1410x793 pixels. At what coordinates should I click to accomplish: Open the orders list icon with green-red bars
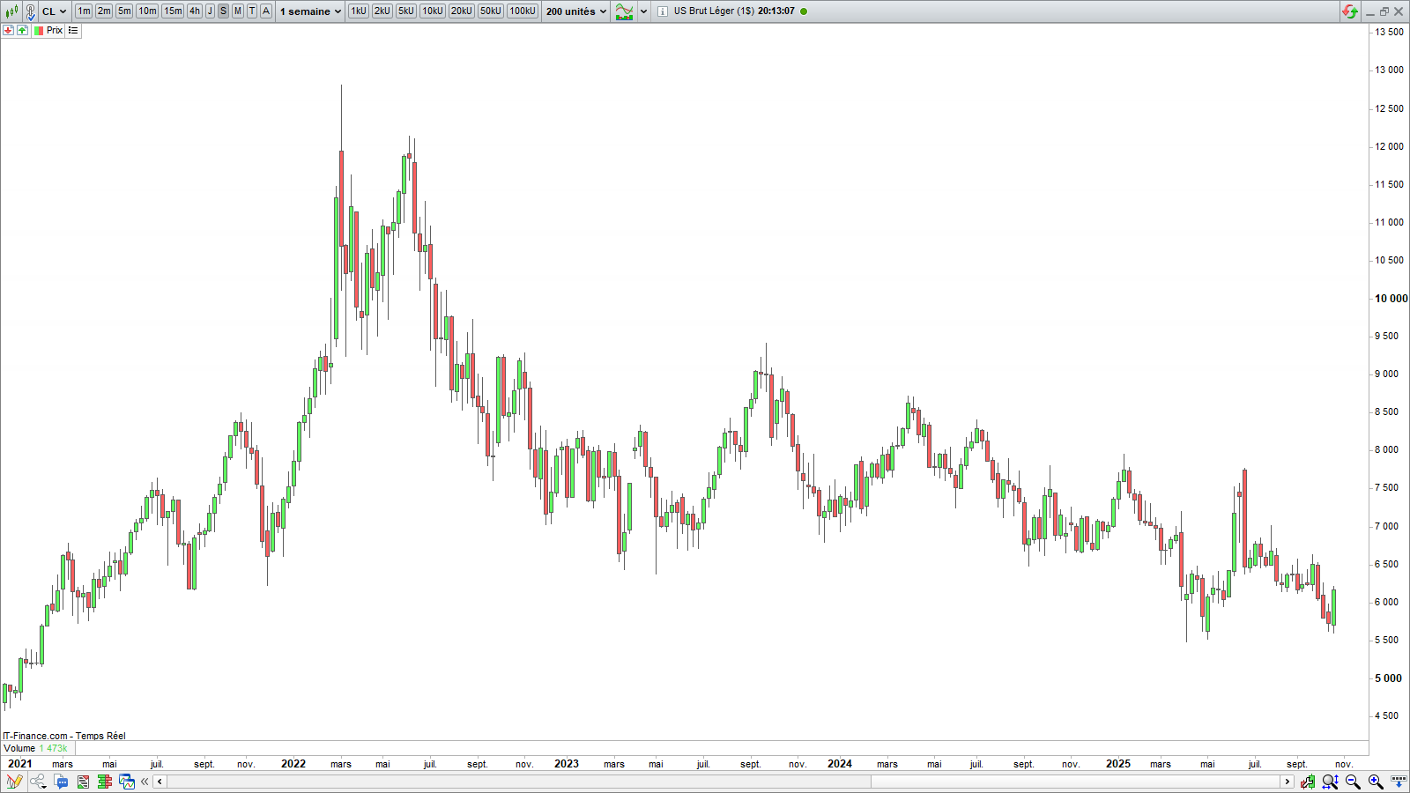105,782
